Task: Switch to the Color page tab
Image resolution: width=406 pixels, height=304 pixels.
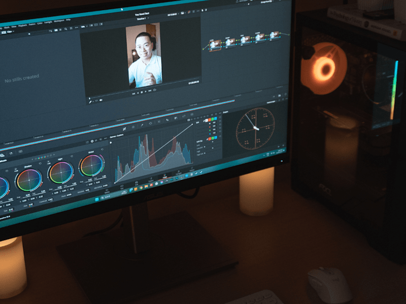Action: (x=164, y=176)
